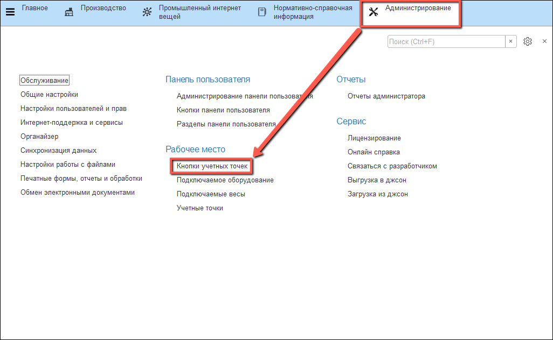
Task: Open the hamburger main menu icon
Action: 10,12
